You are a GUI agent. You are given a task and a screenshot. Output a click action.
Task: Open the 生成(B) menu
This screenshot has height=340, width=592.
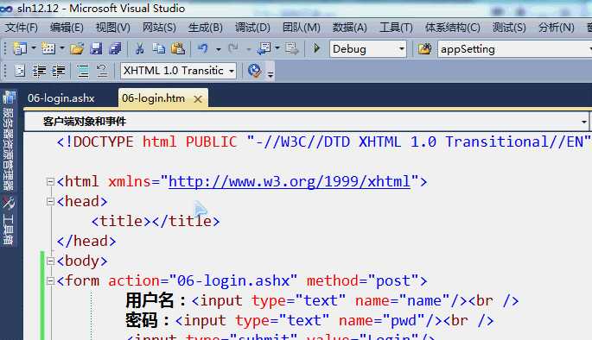(x=206, y=27)
